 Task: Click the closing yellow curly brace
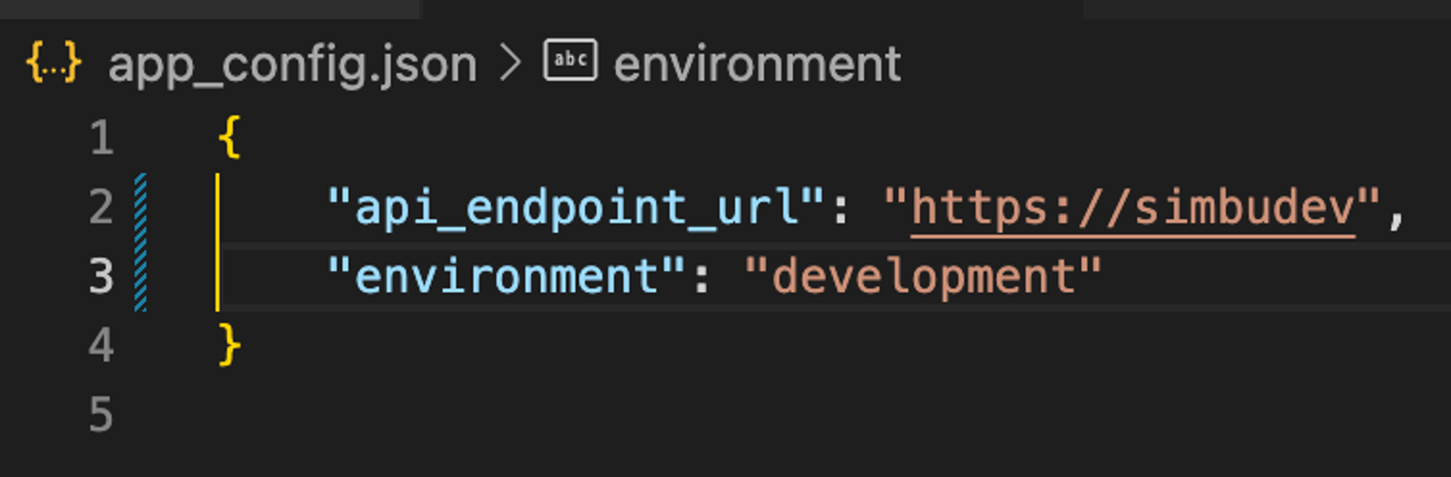pyautogui.click(x=229, y=344)
